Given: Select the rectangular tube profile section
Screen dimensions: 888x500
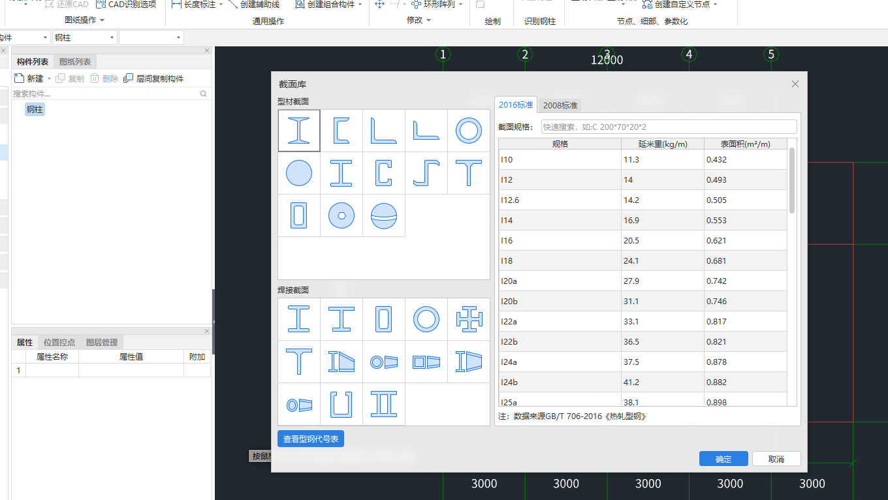Looking at the screenshot, I should point(299,215).
